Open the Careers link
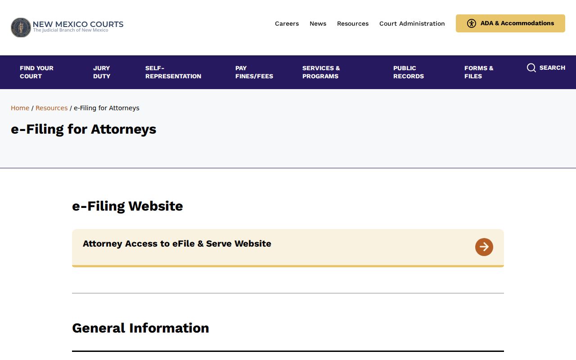Image resolution: width=576 pixels, height=360 pixels. pyautogui.click(x=287, y=23)
